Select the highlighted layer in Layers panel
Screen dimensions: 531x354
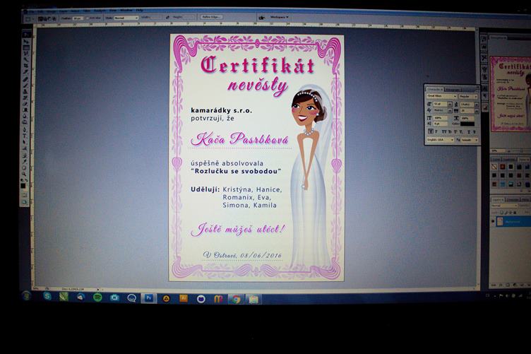coord(513,222)
